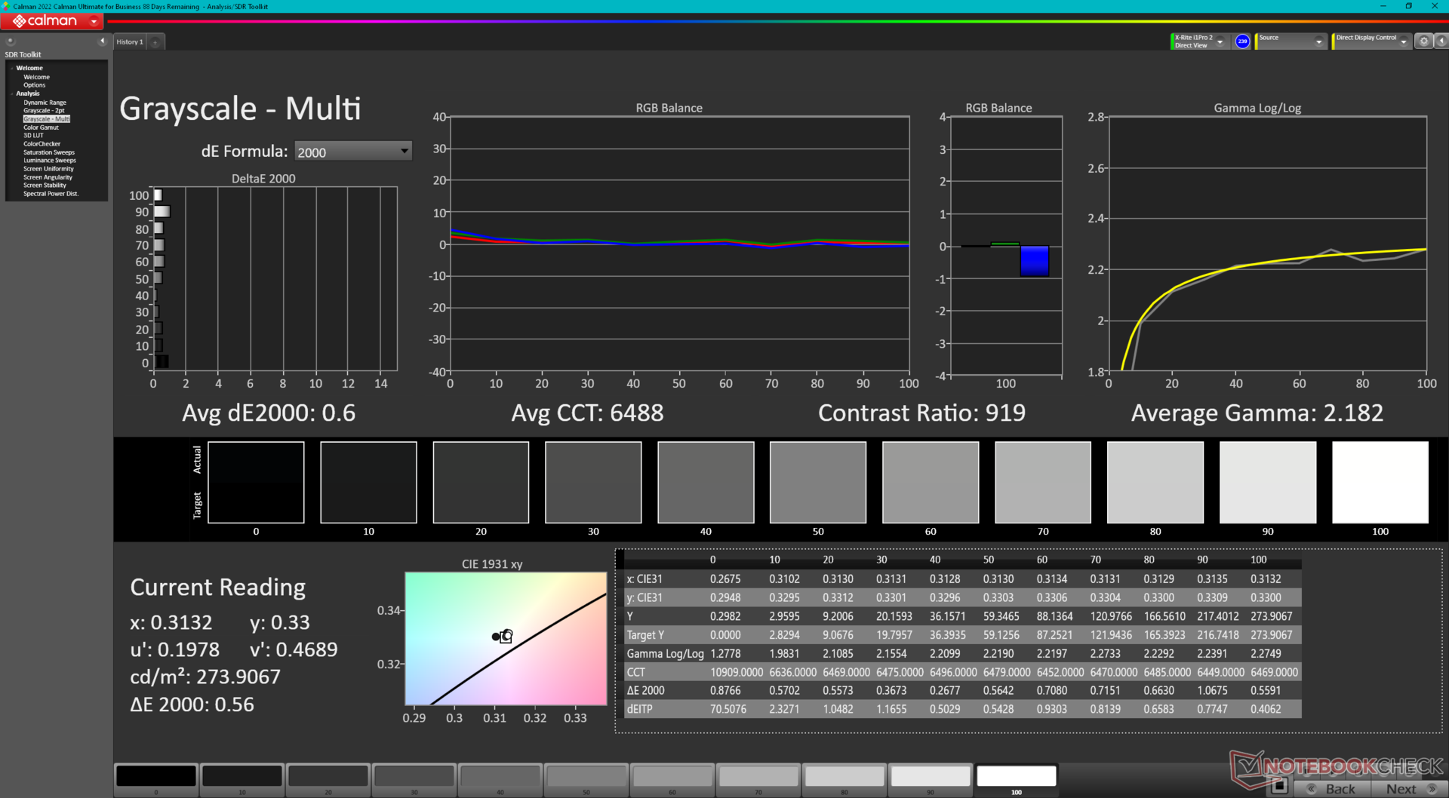The width and height of the screenshot is (1449, 798).
Task: Expand the dE Formula dropdown
Action: (352, 152)
